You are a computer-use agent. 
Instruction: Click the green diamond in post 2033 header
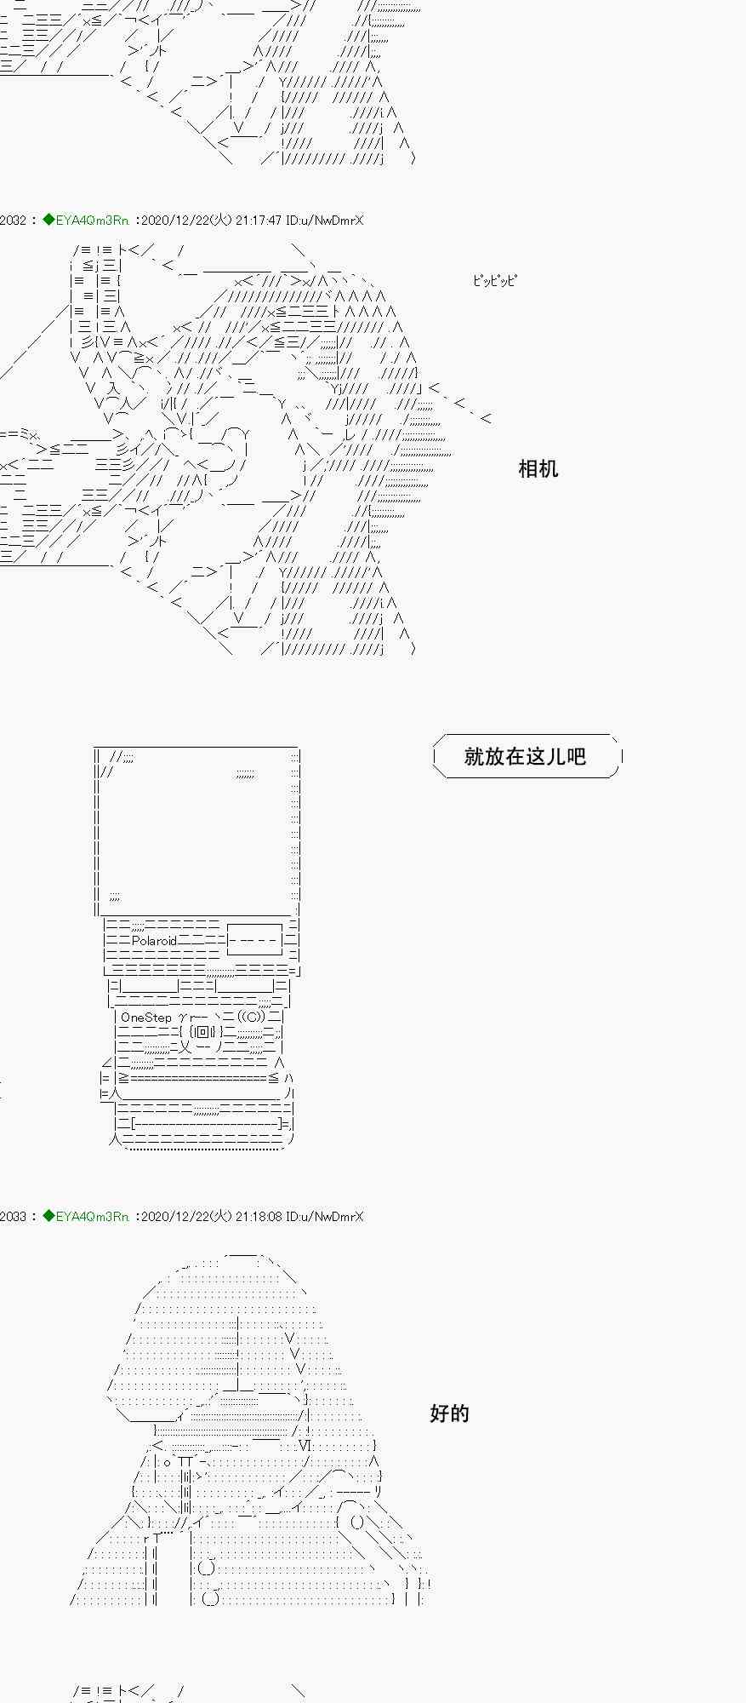click(x=48, y=1217)
